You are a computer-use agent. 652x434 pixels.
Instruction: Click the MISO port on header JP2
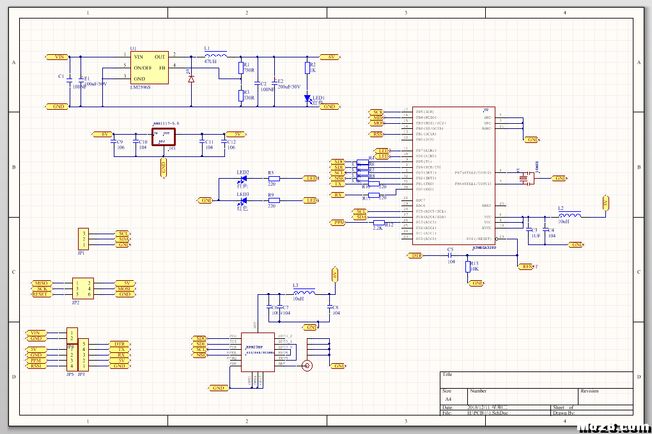tap(41, 283)
